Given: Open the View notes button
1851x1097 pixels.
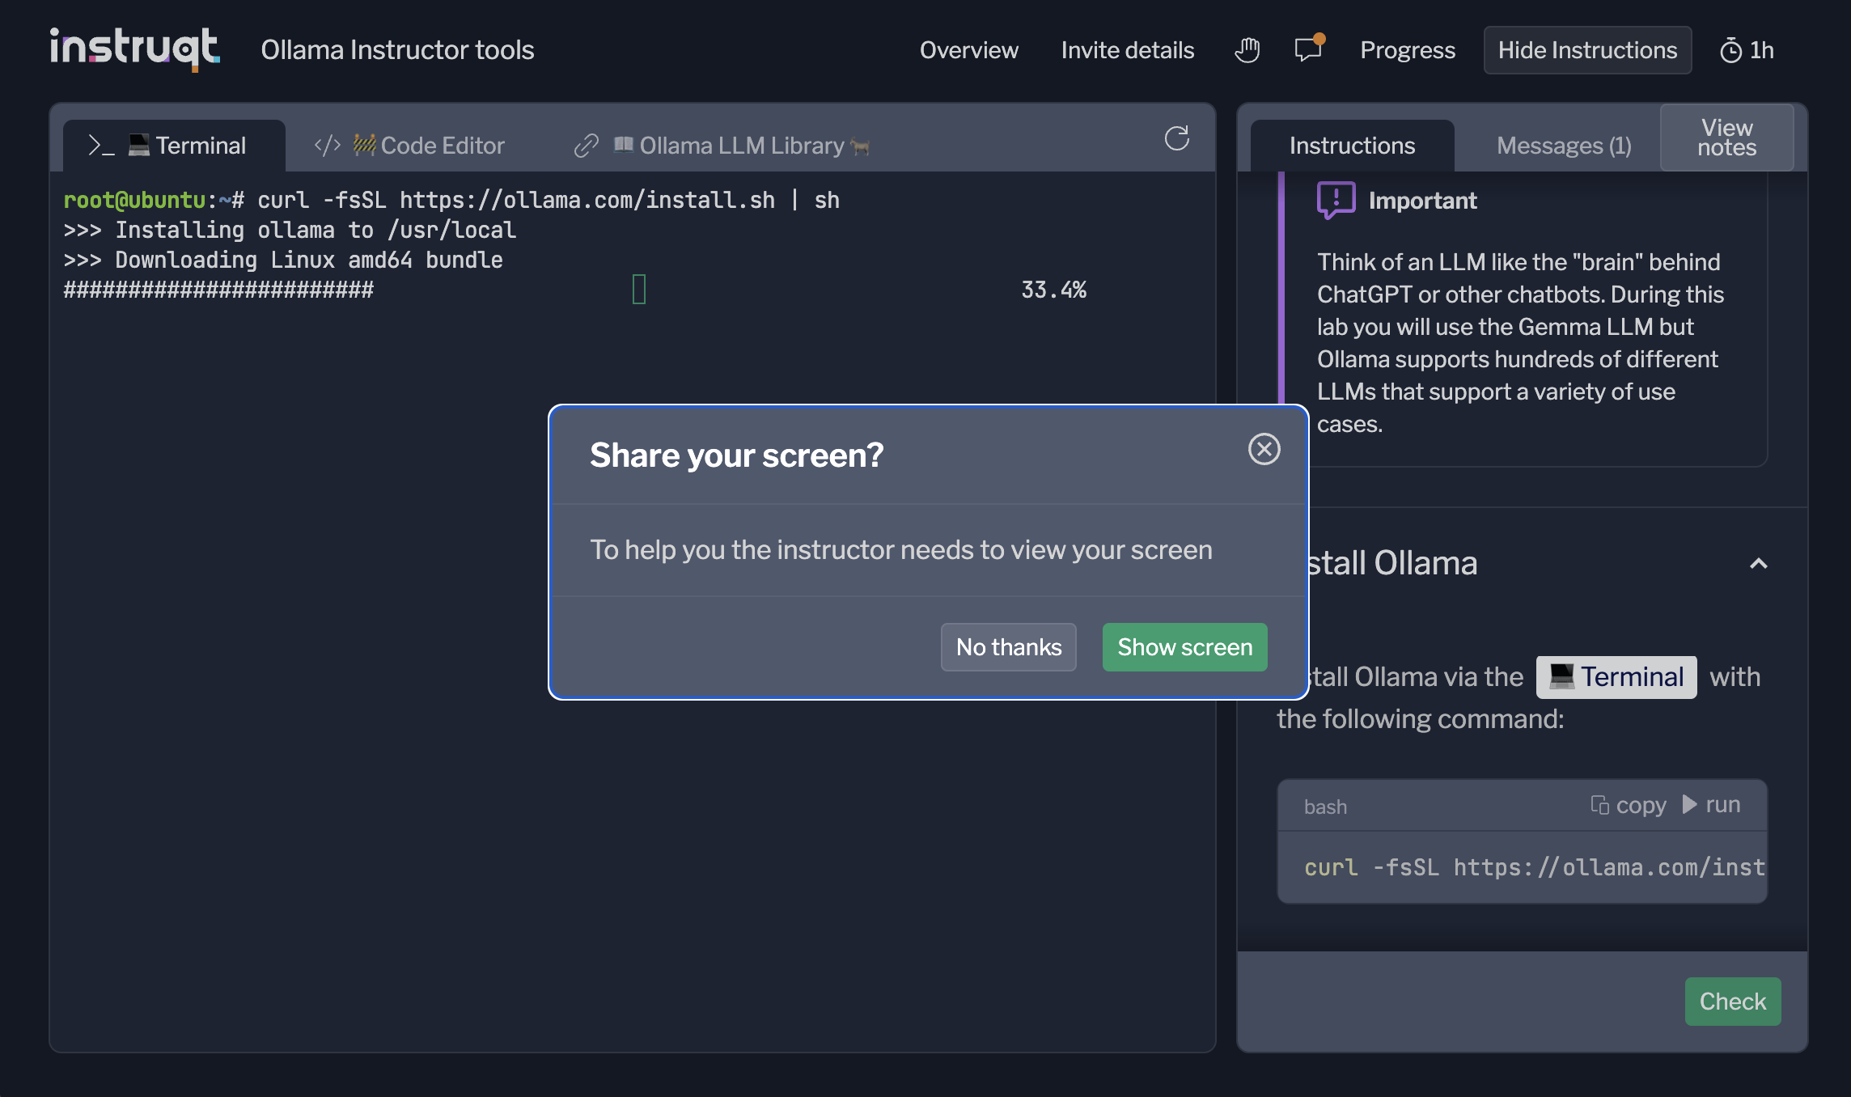Looking at the screenshot, I should click(x=1726, y=138).
